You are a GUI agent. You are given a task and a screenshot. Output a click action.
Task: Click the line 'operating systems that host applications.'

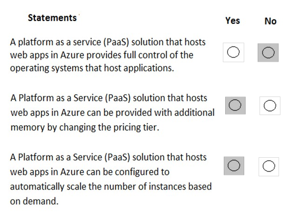click(x=92, y=68)
